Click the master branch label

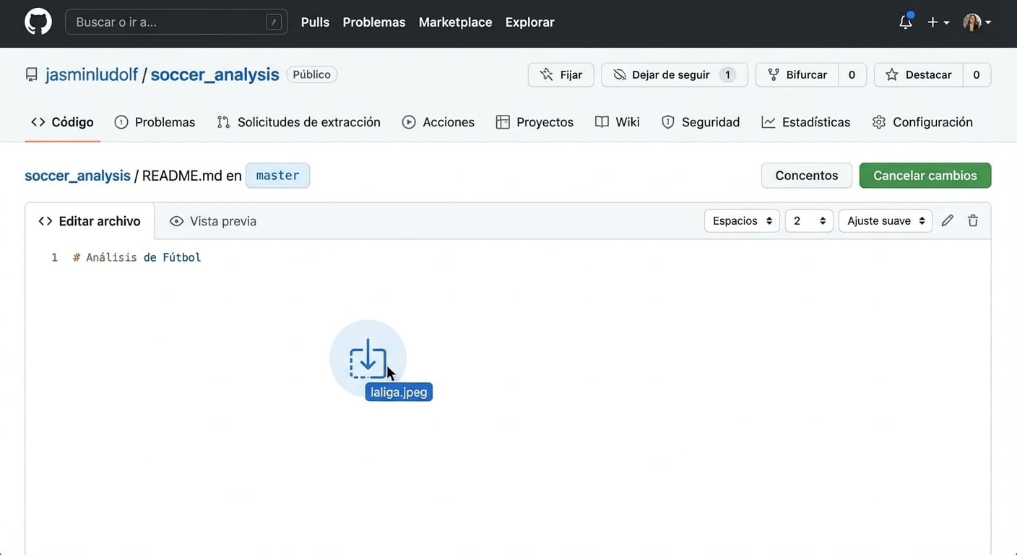277,176
